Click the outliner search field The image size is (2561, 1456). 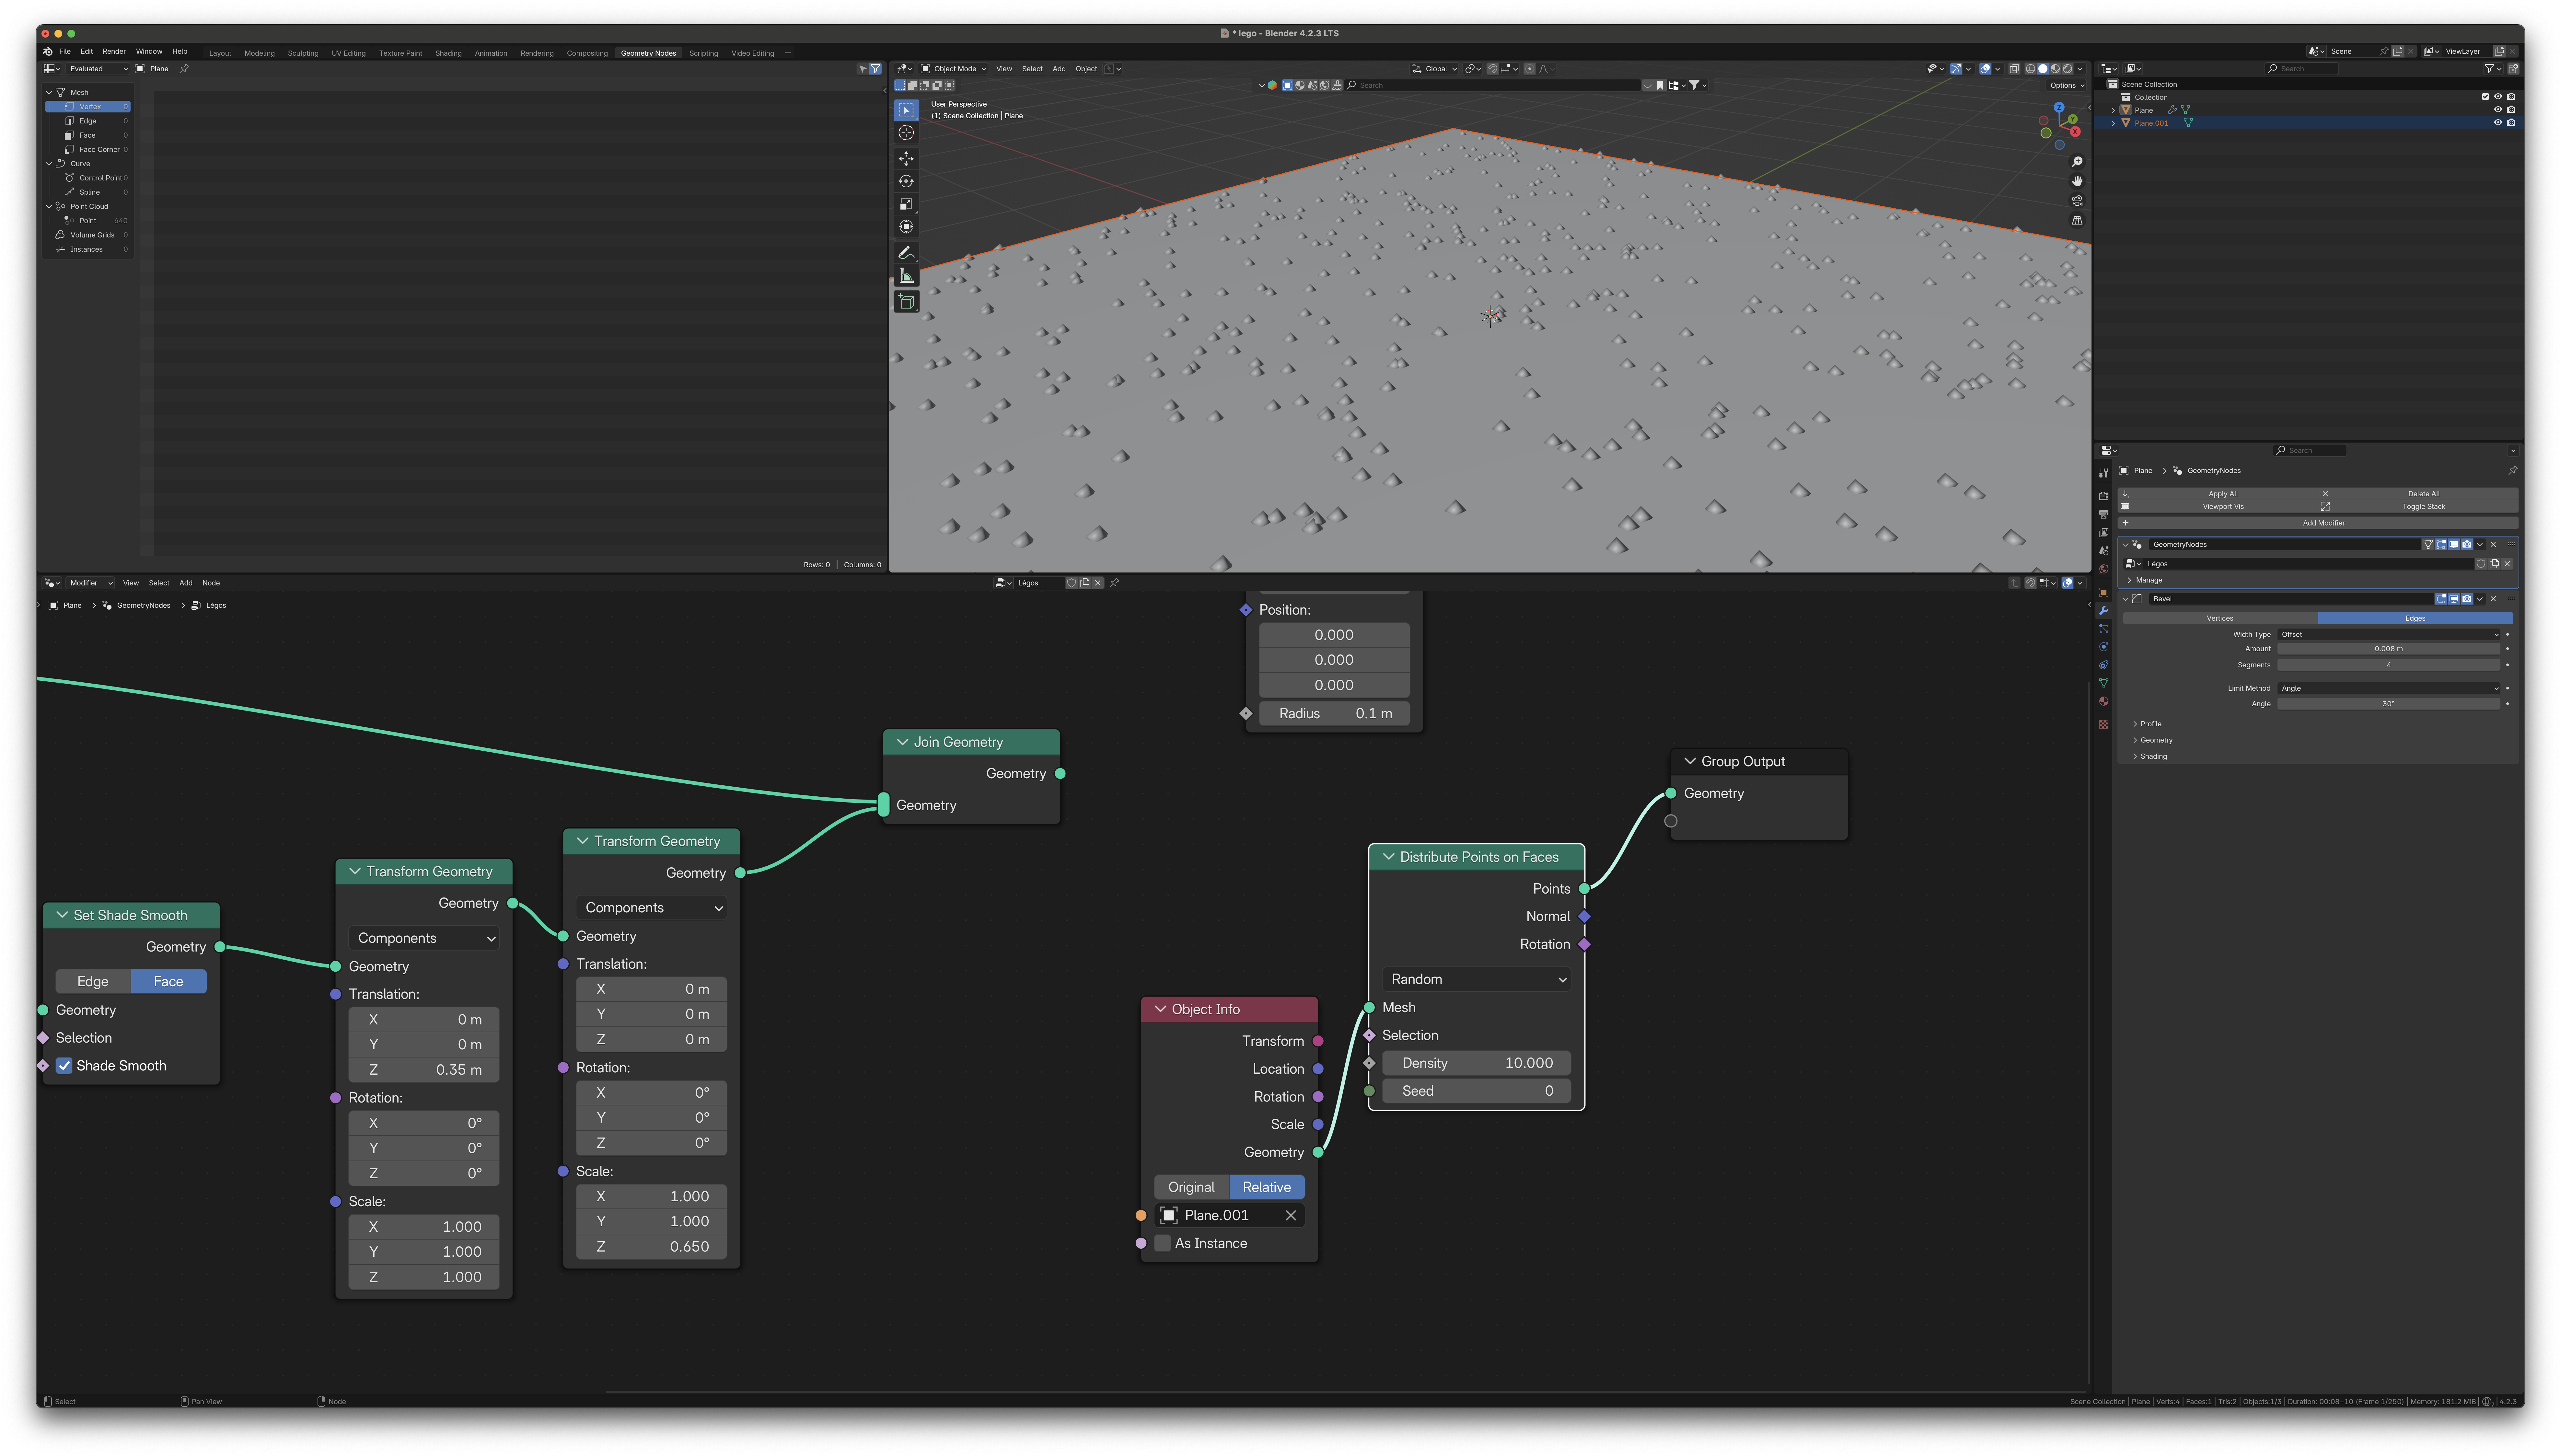tap(2302, 69)
